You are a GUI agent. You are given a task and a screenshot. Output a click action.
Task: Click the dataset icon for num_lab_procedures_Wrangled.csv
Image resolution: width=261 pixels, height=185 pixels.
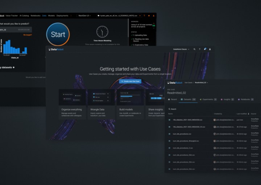169,141
